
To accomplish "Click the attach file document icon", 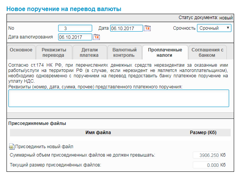I will click(11, 147).
